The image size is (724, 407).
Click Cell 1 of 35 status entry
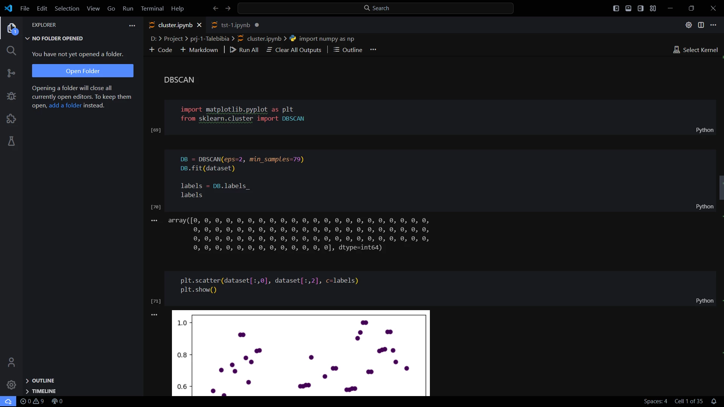click(x=689, y=401)
